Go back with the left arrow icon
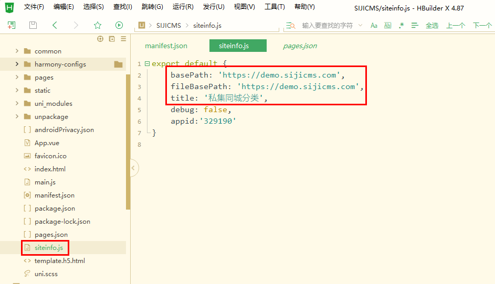The height and width of the screenshot is (284, 495). [x=55, y=25]
